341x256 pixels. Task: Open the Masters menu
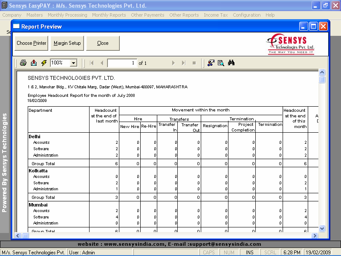click(35, 15)
